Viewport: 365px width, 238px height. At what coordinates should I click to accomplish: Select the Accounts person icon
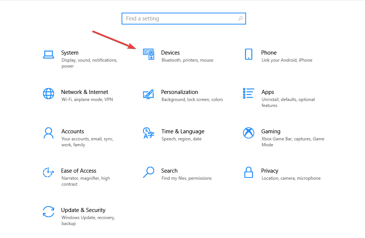(x=49, y=133)
